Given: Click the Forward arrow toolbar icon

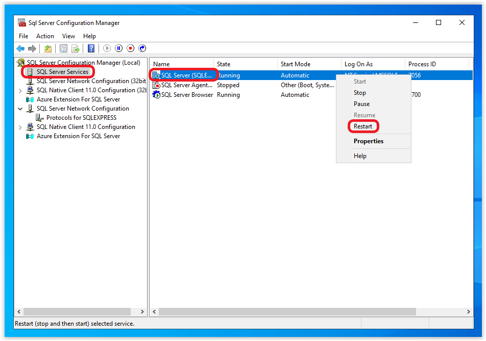Looking at the screenshot, I should point(32,48).
